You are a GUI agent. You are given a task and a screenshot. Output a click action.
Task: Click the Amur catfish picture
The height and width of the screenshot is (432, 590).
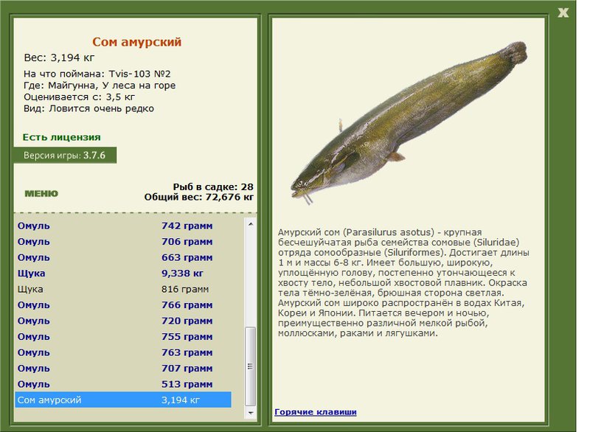click(409, 123)
